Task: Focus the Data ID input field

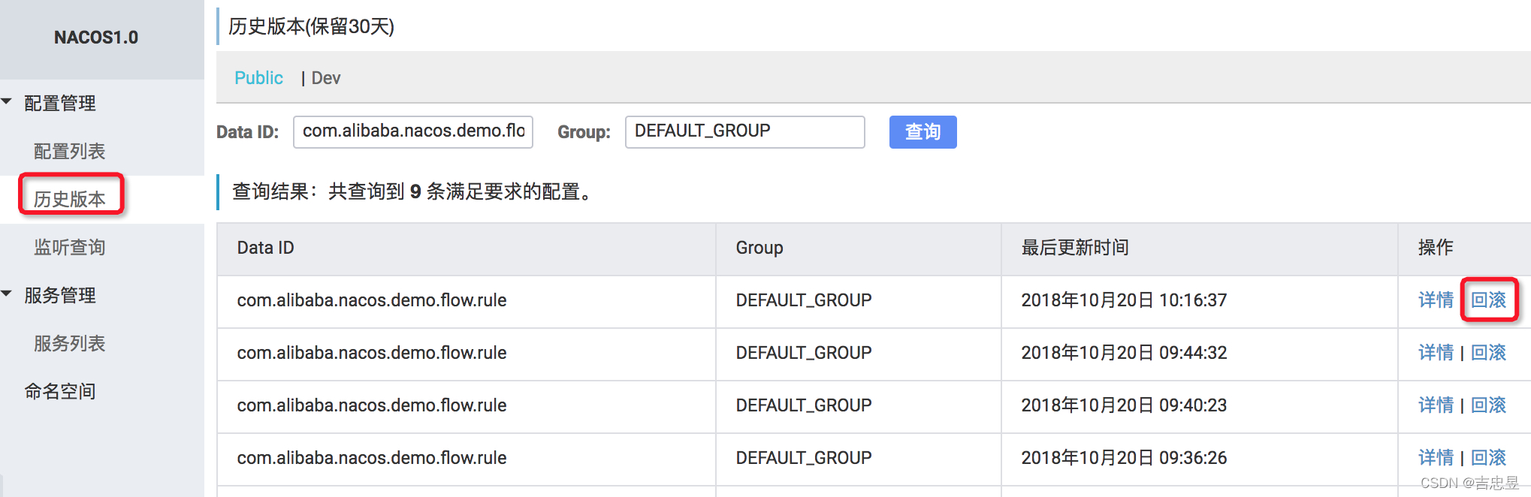Action: 413,131
